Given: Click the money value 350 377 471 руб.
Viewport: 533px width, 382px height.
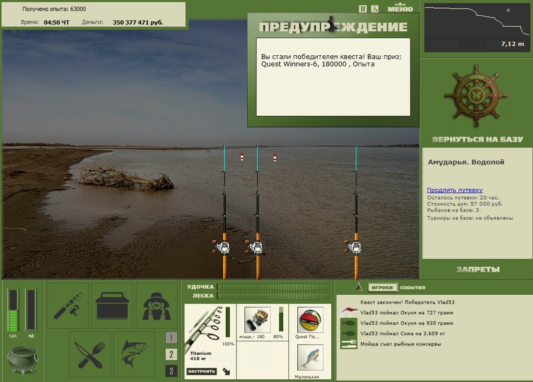Looking at the screenshot, I should [x=138, y=23].
